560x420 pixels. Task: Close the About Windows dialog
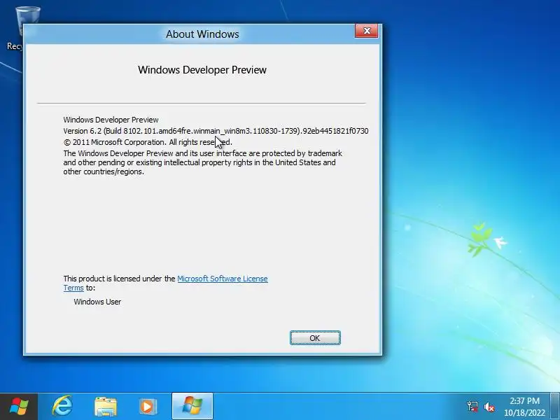pyautogui.click(x=366, y=31)
